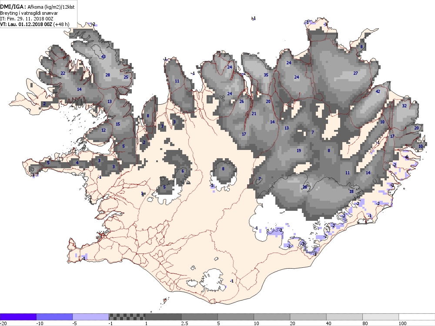Click the '26' value on the map
Image resolution: width=435 pixels, height=326 pixels.
(241, 101)
